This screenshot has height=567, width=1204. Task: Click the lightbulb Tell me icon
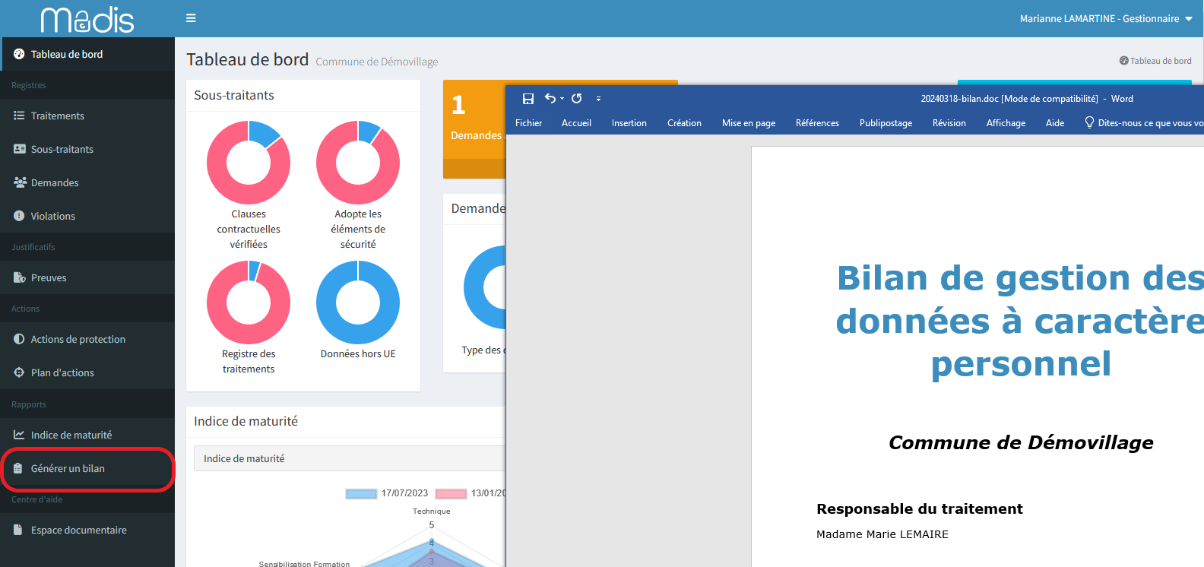pos(1089,122)
